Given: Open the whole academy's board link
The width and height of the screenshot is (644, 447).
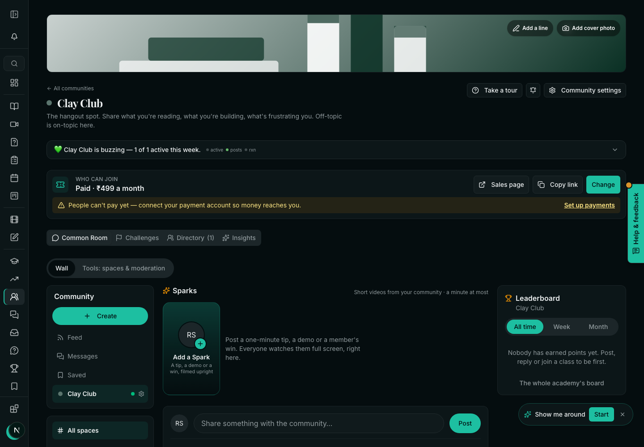Looking at the screenshot, I should [562, 383].
